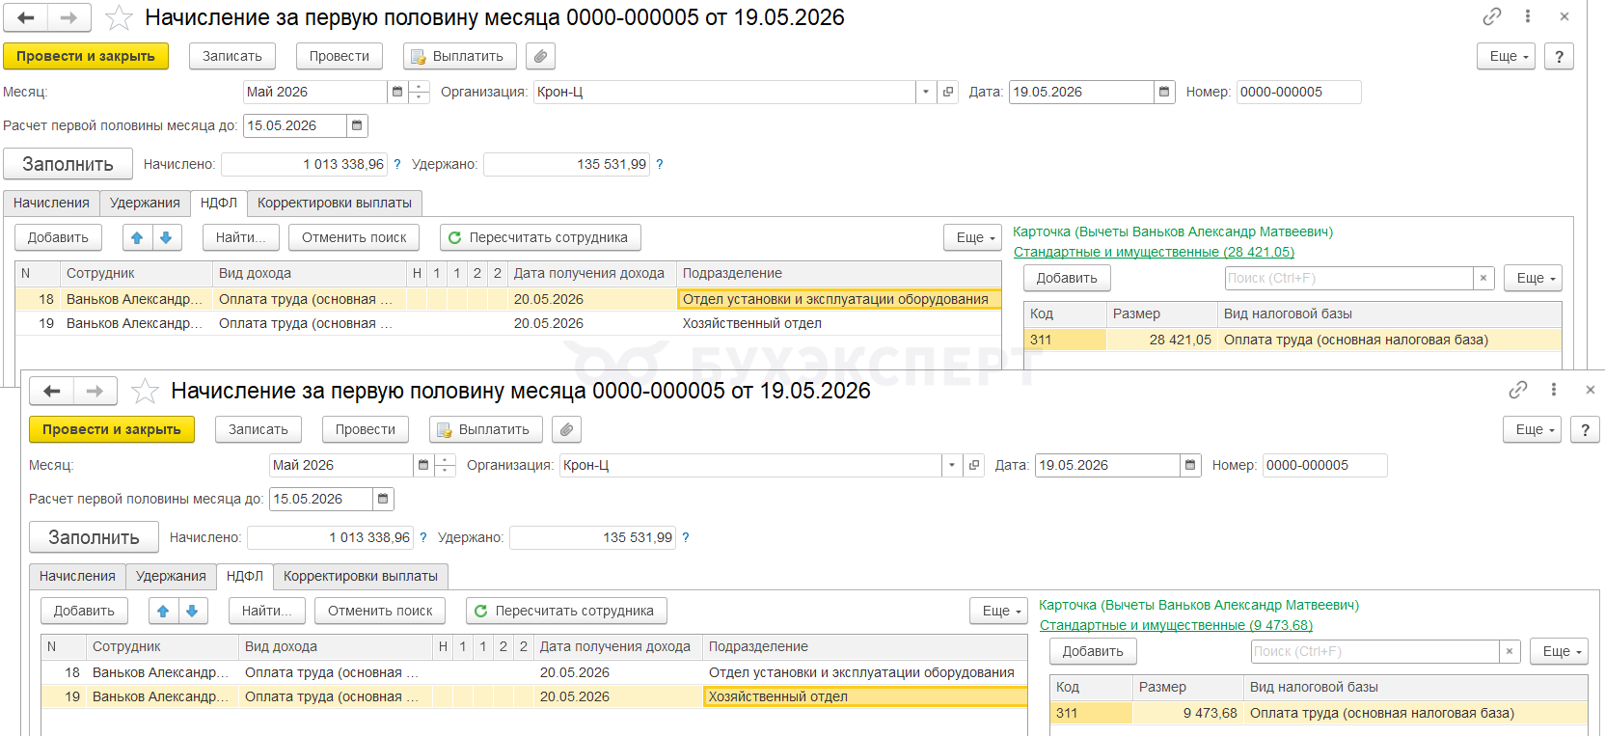Clear the deductions search field in the front window
The height and width of the screenshot is (736, 1605).
pyautogui.click(x=1510, y=651)
